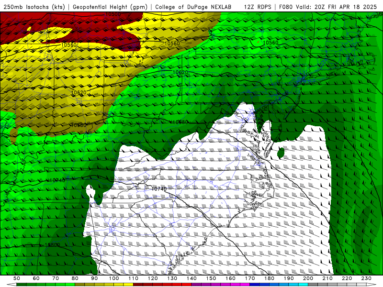Click the 80 value on the color scale
The image size is (383, 287).
pyautogui.click(x=75, y=278)
